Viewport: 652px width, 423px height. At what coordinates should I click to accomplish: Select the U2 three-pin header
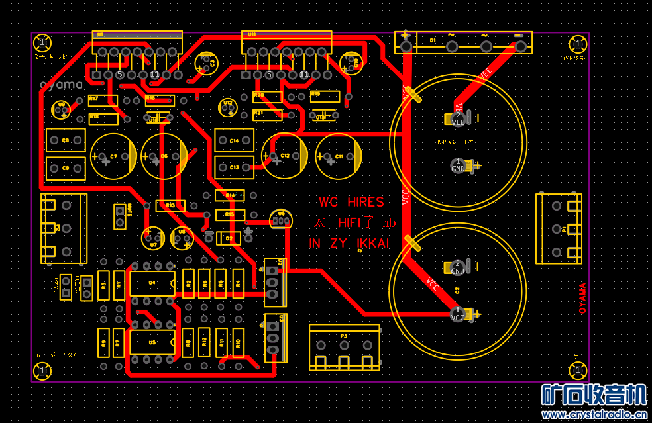pos(275,283)
